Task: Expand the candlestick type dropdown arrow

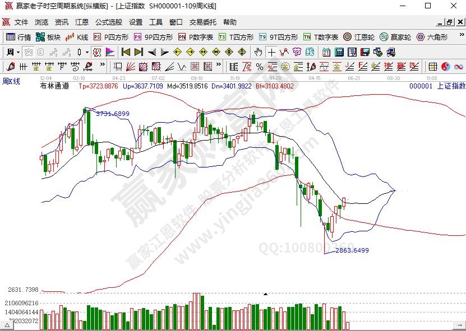Action: (86, 52)
